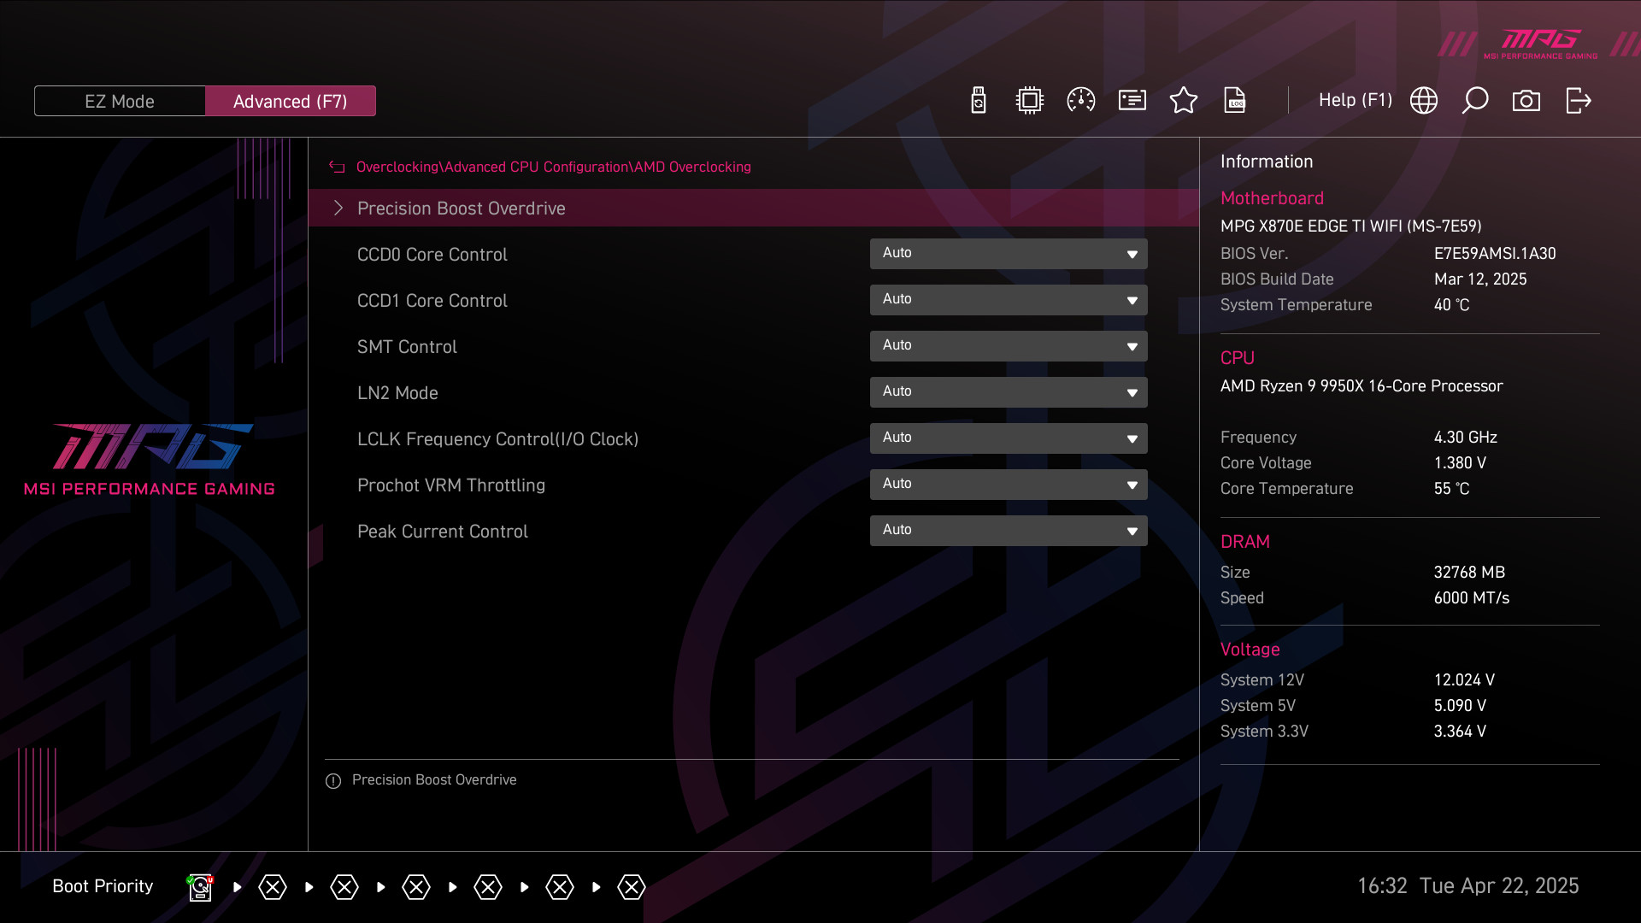1641x923 pixels.
Task: Click the System 5V value 5.090 V
Action: (1460, 706)
